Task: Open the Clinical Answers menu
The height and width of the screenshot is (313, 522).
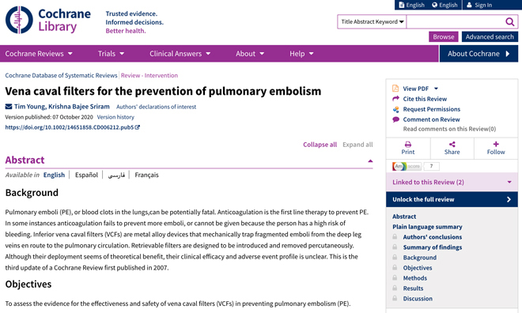Action: pyautogui.click(x=180, y=54)
